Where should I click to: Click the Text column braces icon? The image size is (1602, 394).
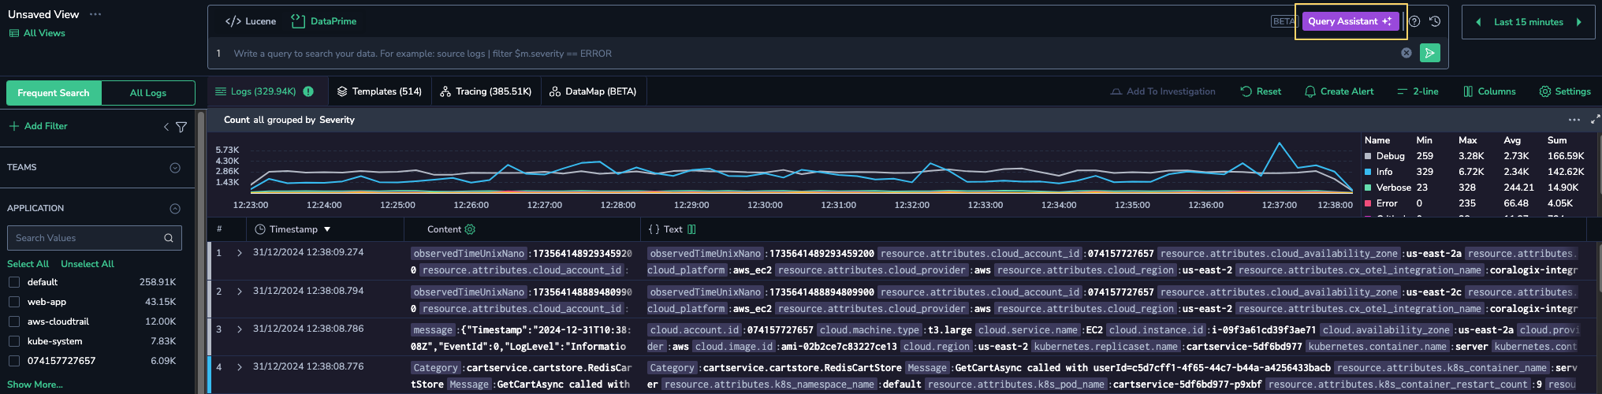pyautogui.click(x=654, y=229)
